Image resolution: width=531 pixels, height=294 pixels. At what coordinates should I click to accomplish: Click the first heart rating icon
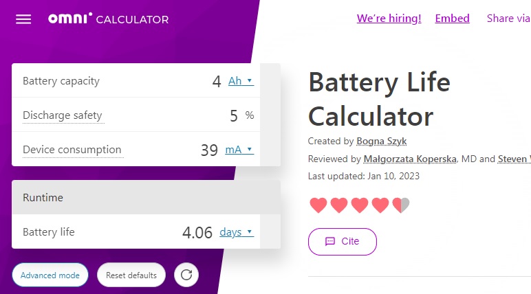[318, 205]
